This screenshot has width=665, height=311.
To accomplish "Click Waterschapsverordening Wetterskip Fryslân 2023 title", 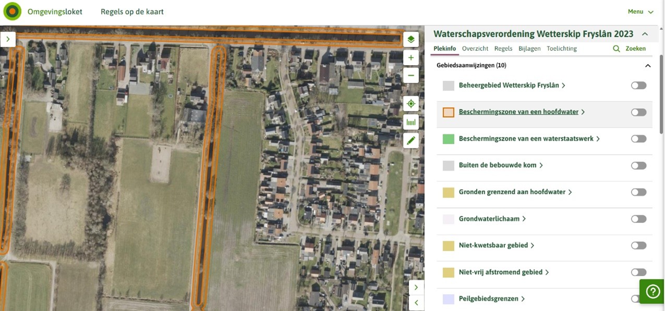I will point(533,34).
